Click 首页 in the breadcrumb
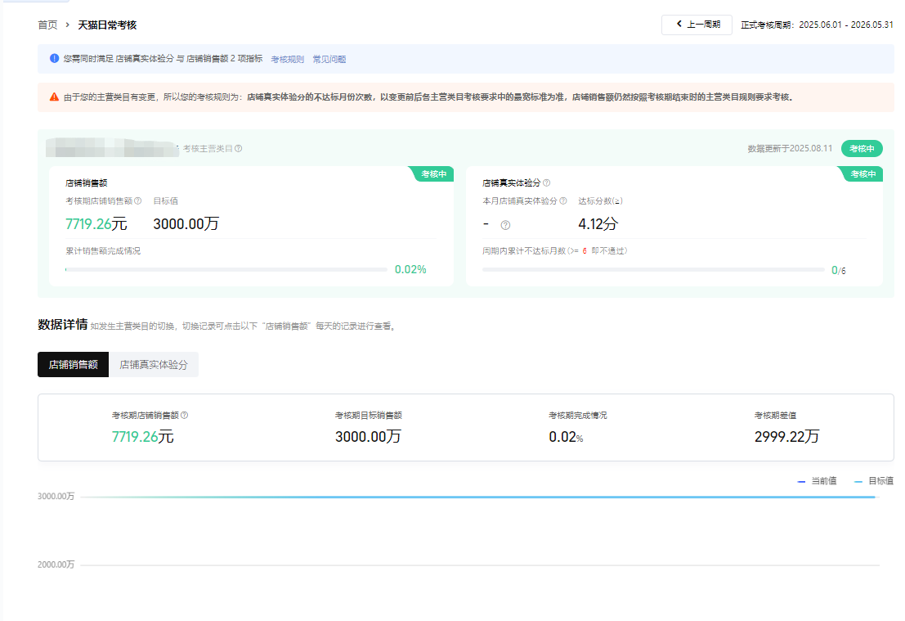This screenshot has width=905, height=621. click(47, 25)
